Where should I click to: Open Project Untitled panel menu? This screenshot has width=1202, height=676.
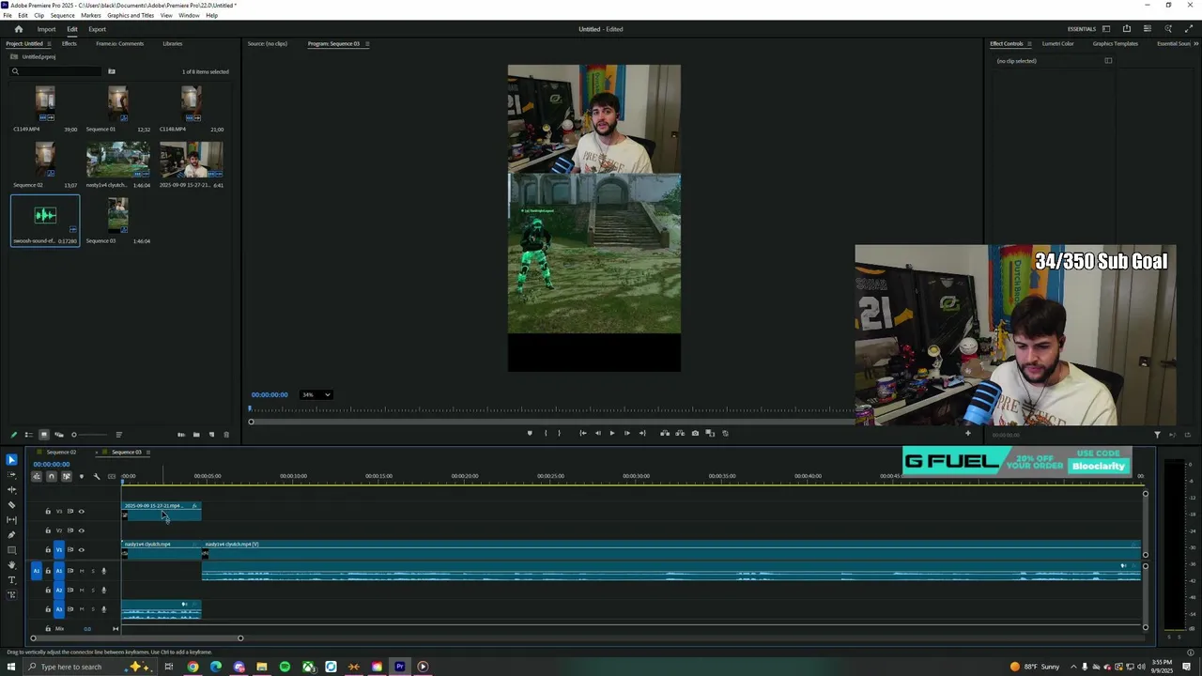pos(49,43)
